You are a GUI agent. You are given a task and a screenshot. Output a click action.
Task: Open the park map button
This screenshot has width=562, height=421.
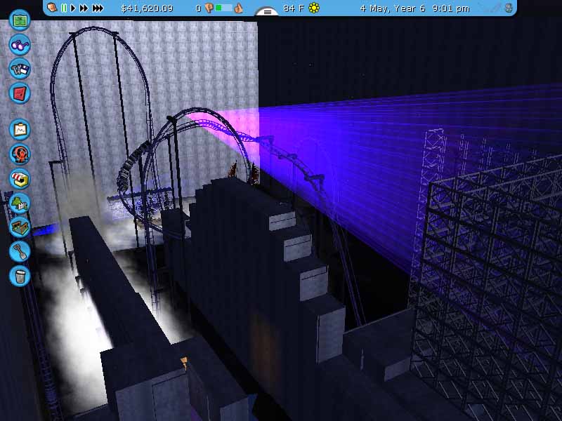tap(20, 20)
